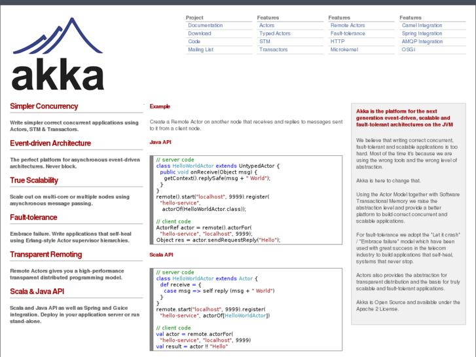Click 'class HelloWorldActor extends Actor' Scala line
476x357 pixels.
[207, 278]
